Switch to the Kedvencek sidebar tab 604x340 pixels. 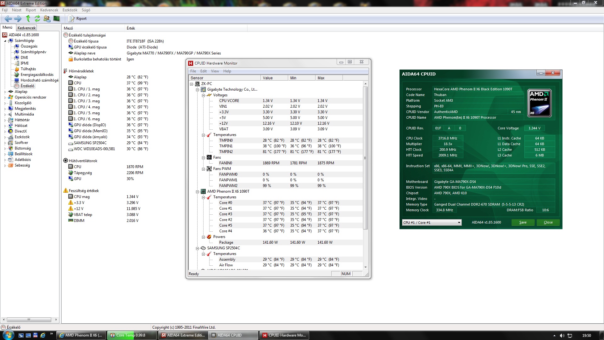[27, 28]
